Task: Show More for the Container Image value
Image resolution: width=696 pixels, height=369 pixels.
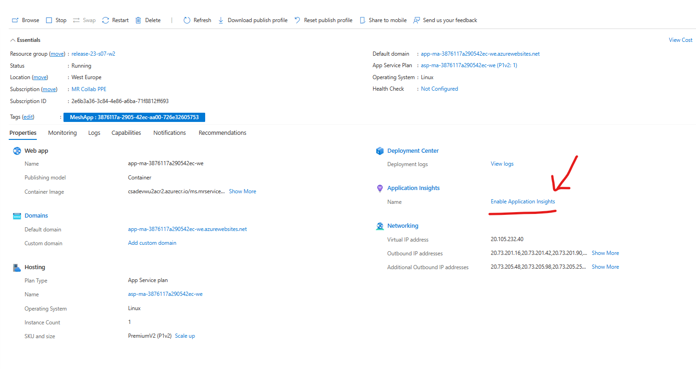Action: click(x=242, y=191)
